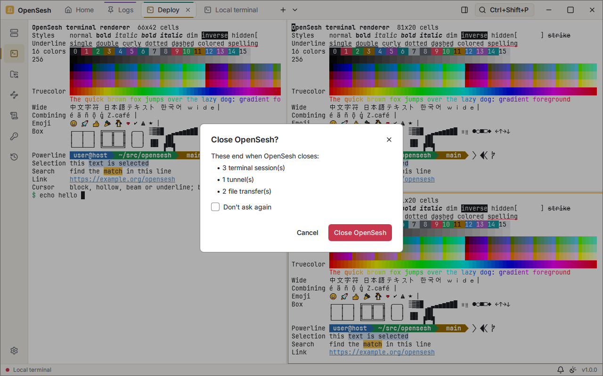603x376 pixels.
Task: Open the keys sidebar icon
Action: click(14, 136)
